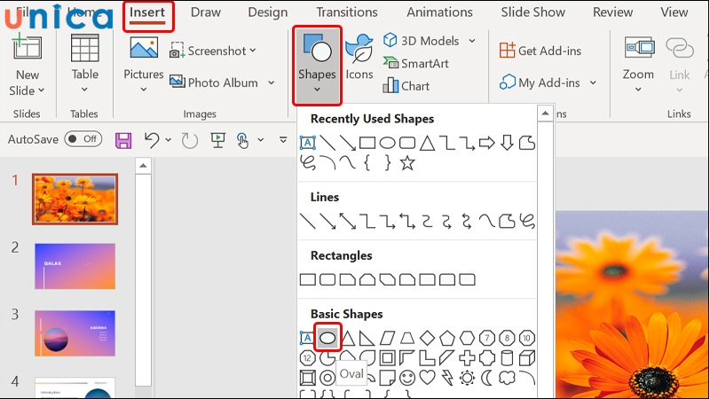Open slide 3 thumbnail in the panel
The width and height of the screenshot is (710, 399).
tap(75, 332)
